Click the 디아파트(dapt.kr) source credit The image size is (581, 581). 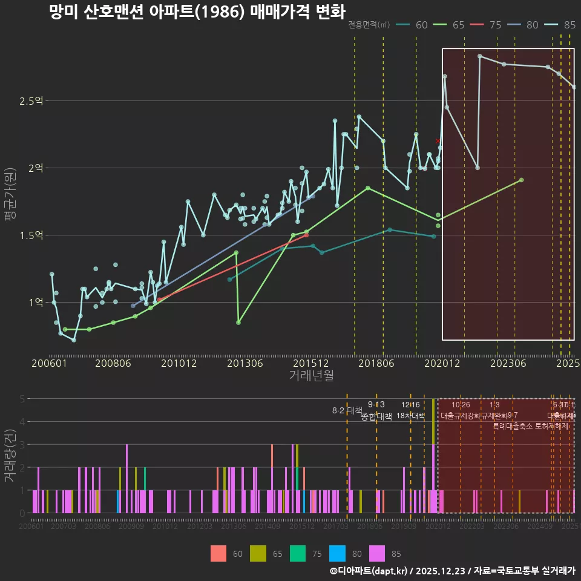tap(369, 571)
